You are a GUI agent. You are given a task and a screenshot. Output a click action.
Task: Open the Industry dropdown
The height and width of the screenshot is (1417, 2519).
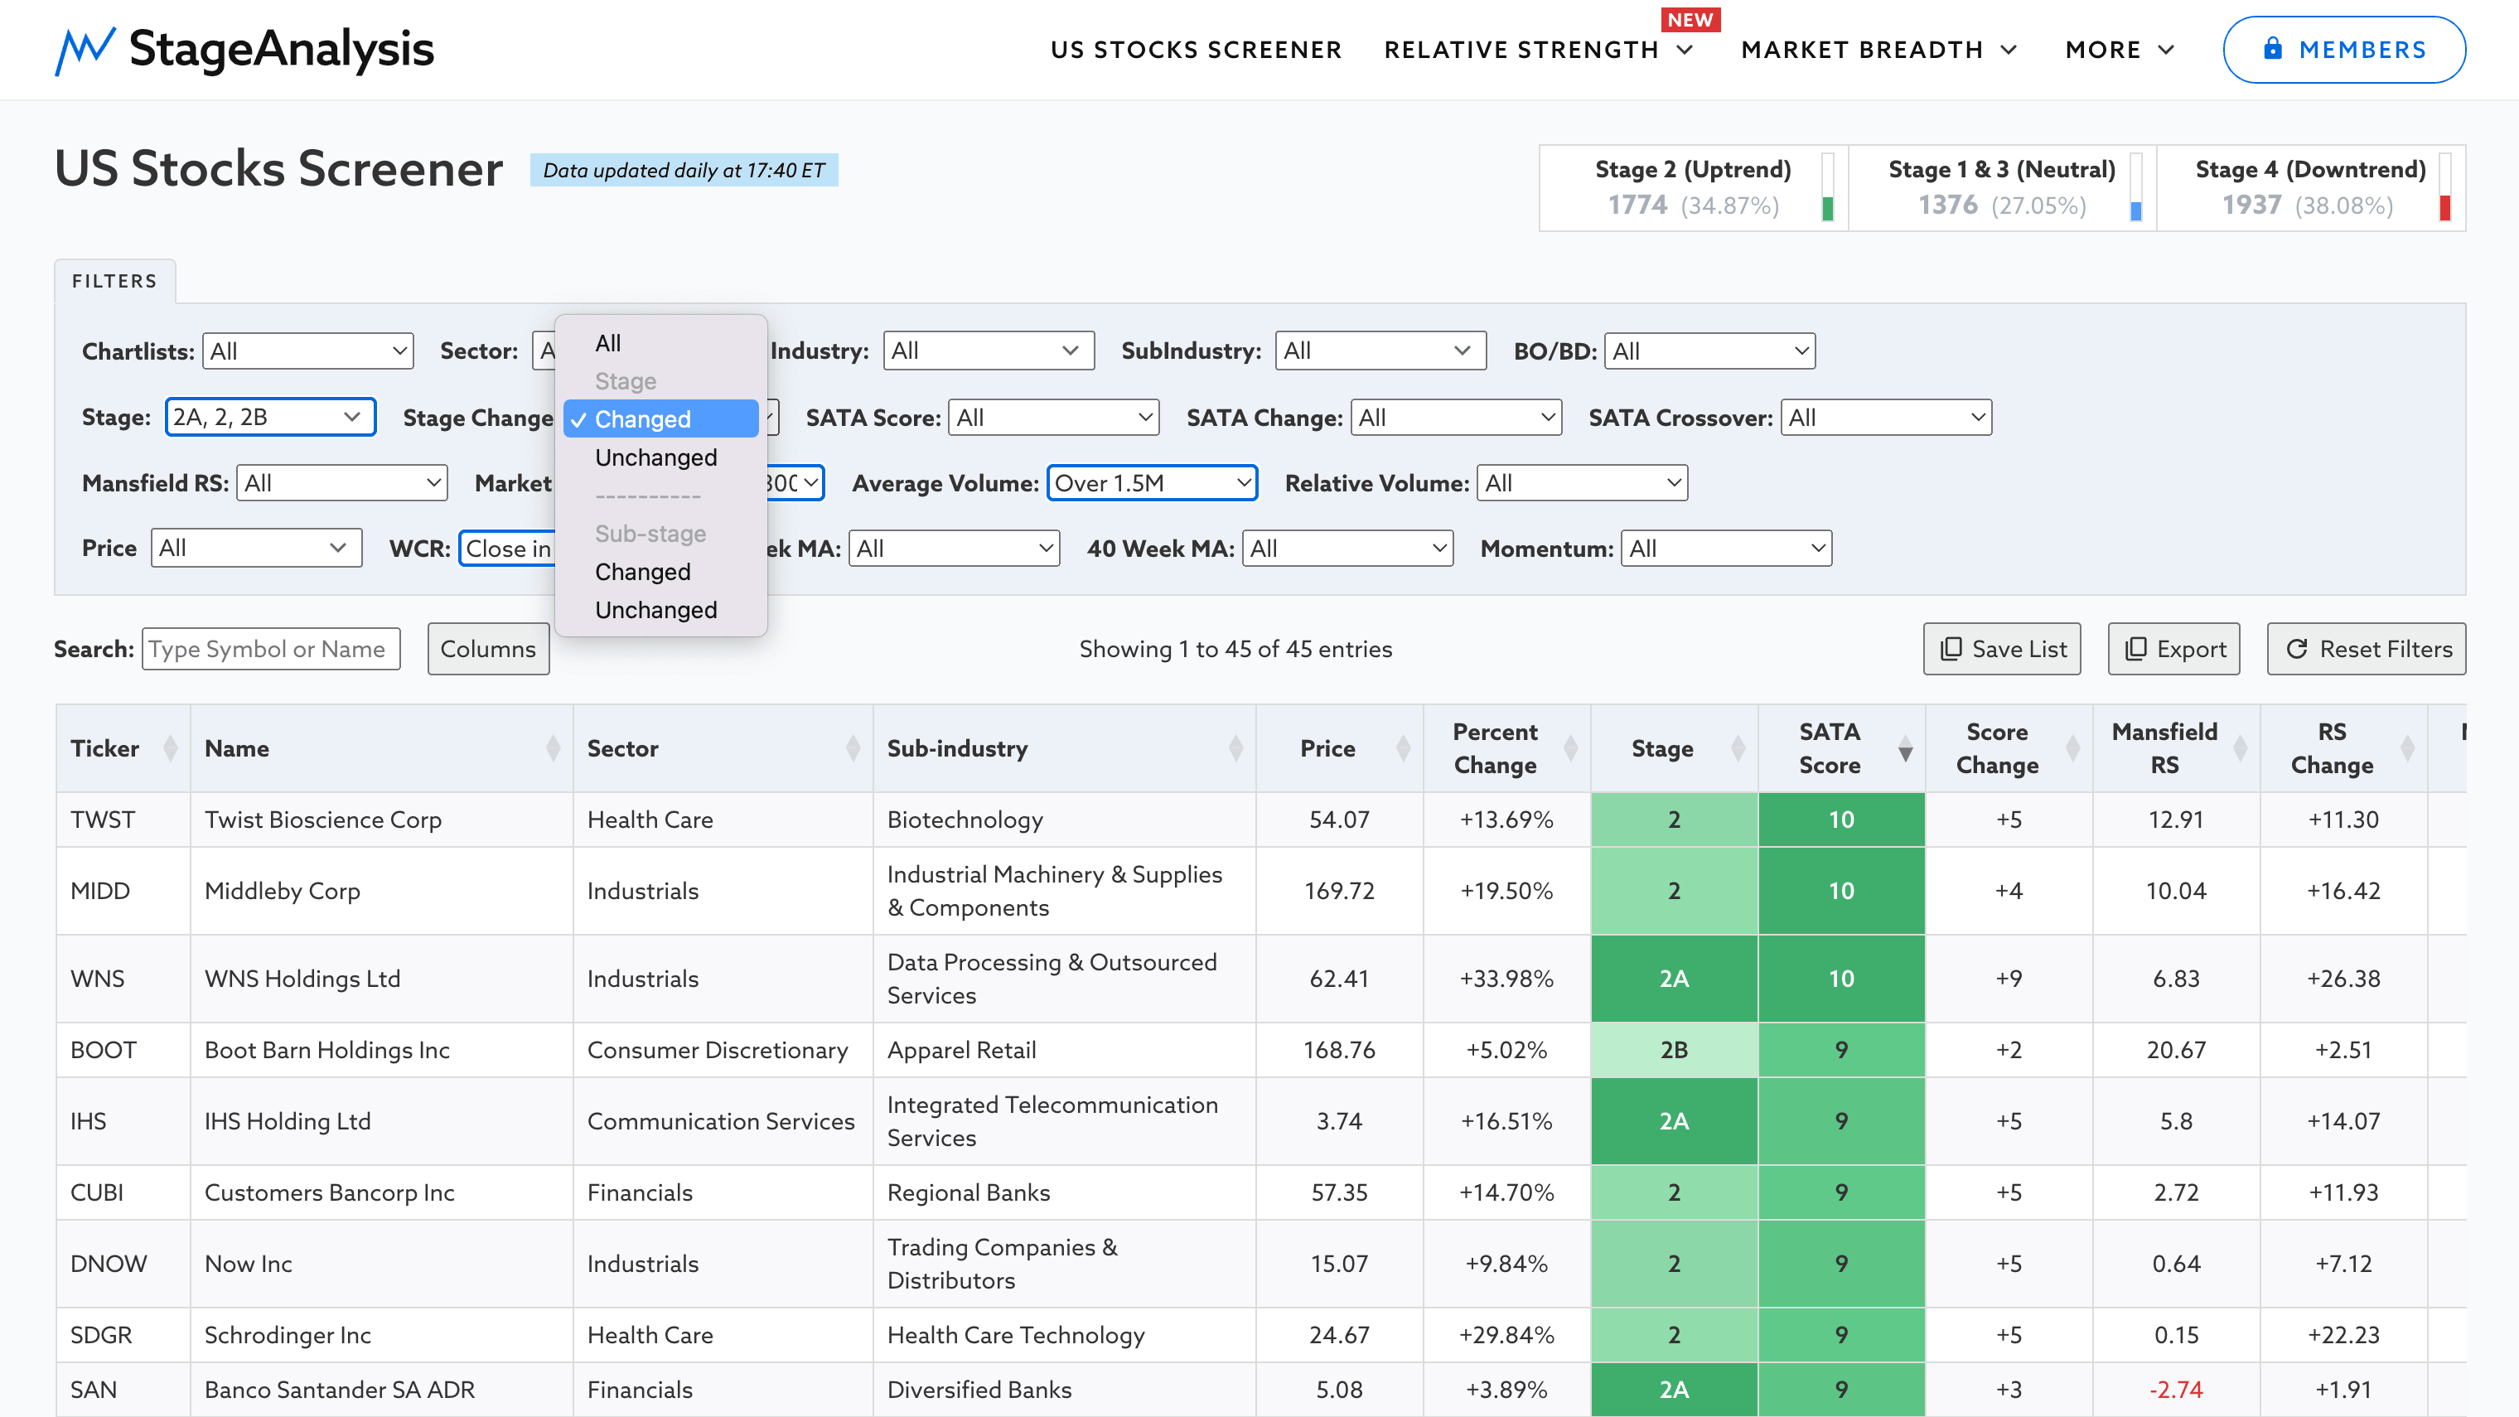point(989,350)
